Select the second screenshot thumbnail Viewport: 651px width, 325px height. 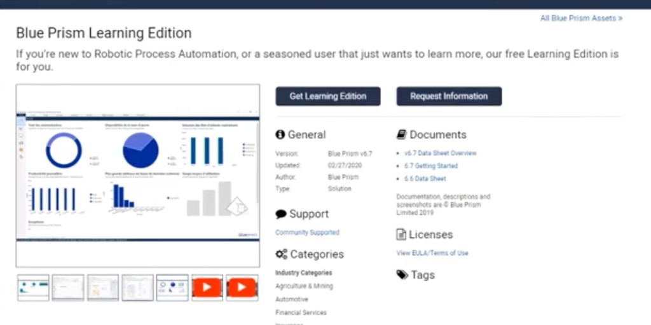pyautogui.click(x=68, y=288)
